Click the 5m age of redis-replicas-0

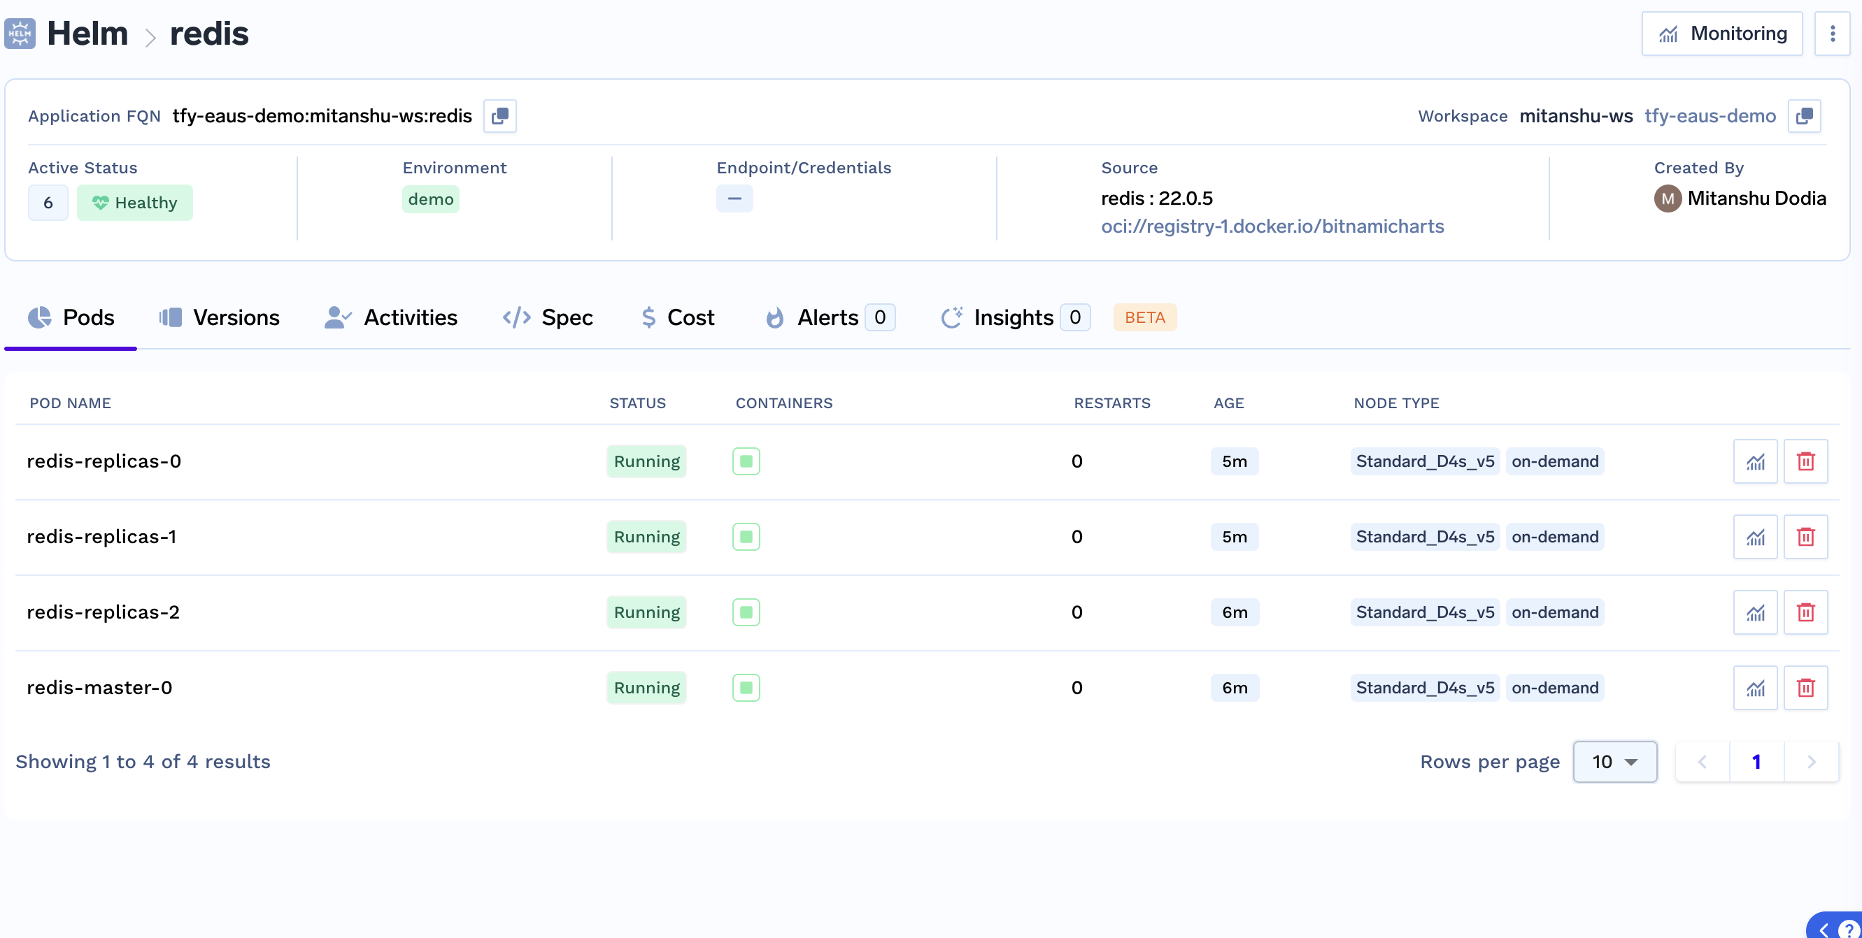pos(1235,461)
